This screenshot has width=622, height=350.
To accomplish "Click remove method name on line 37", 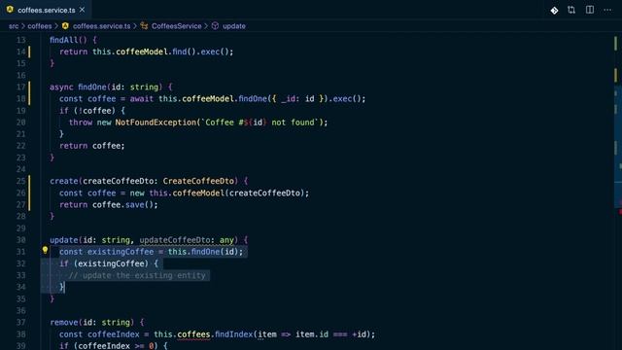I will click(64, 322).
